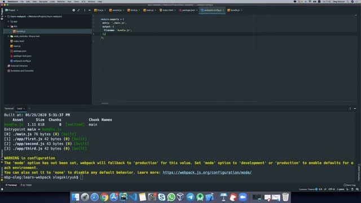The height and width of the screenshot is (203, 361).
Task: Click the 2 spaces indent status widget
Action: point(341,189)
